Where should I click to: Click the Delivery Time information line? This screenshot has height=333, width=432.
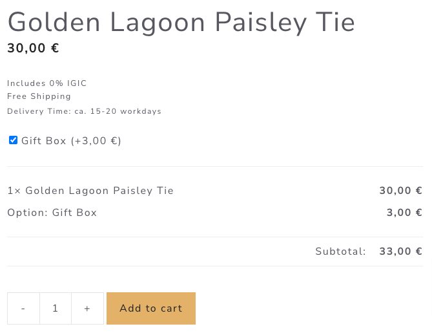[x=84, y=111]
